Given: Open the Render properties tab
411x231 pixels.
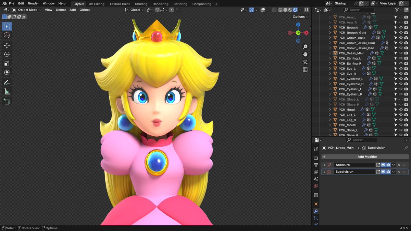Looking at the screenshot, I should 316,158.
